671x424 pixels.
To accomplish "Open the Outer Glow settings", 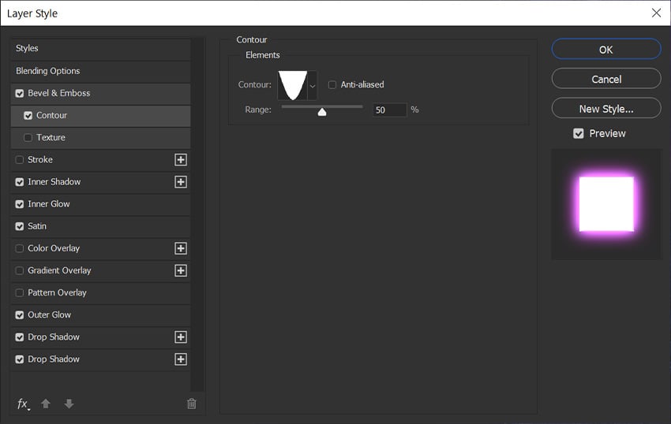I will 50,314.
